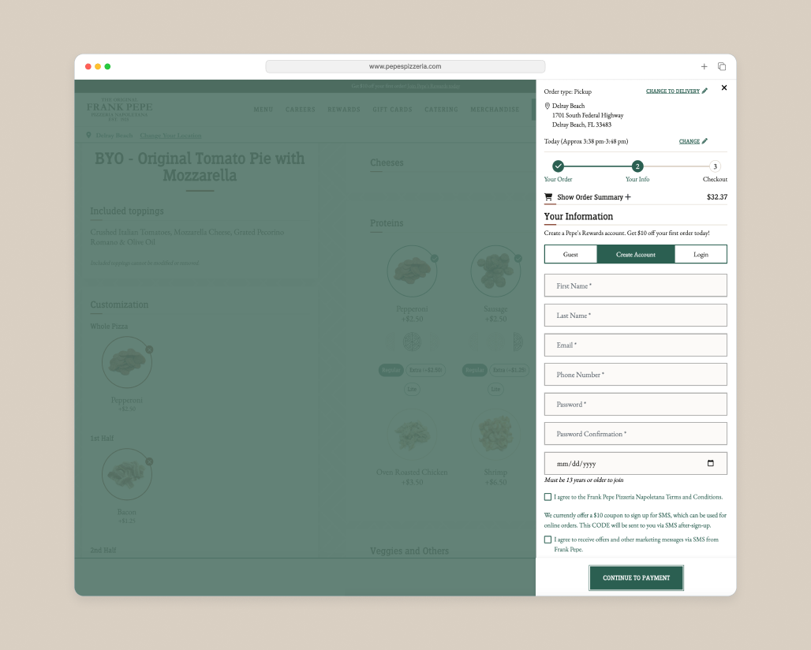
Task: Select the left-half placement icon under Sausage
Action: click(x=472, y=342)
